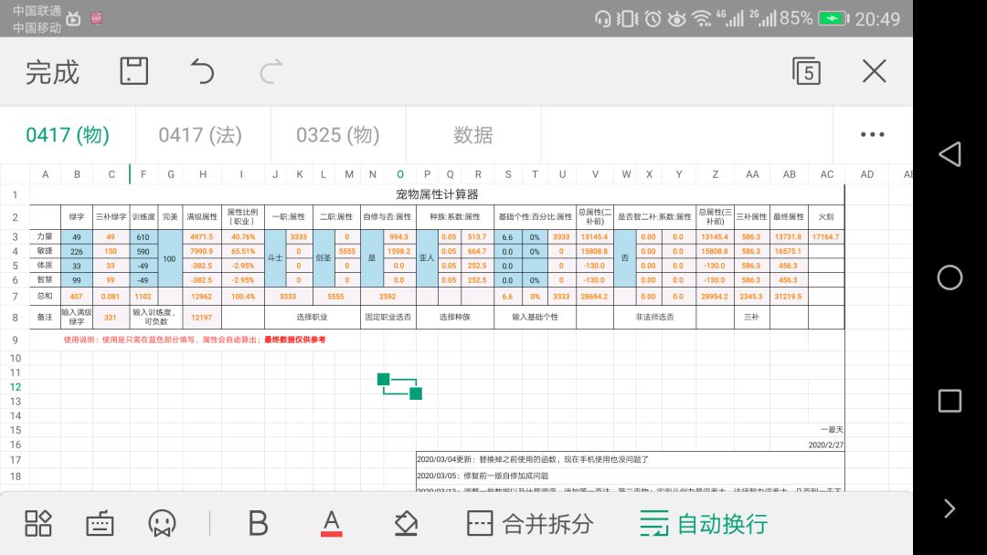Click the grayed-out redo arrow
The width and height of the screenshot is (987, 555).
coord(271,71)
